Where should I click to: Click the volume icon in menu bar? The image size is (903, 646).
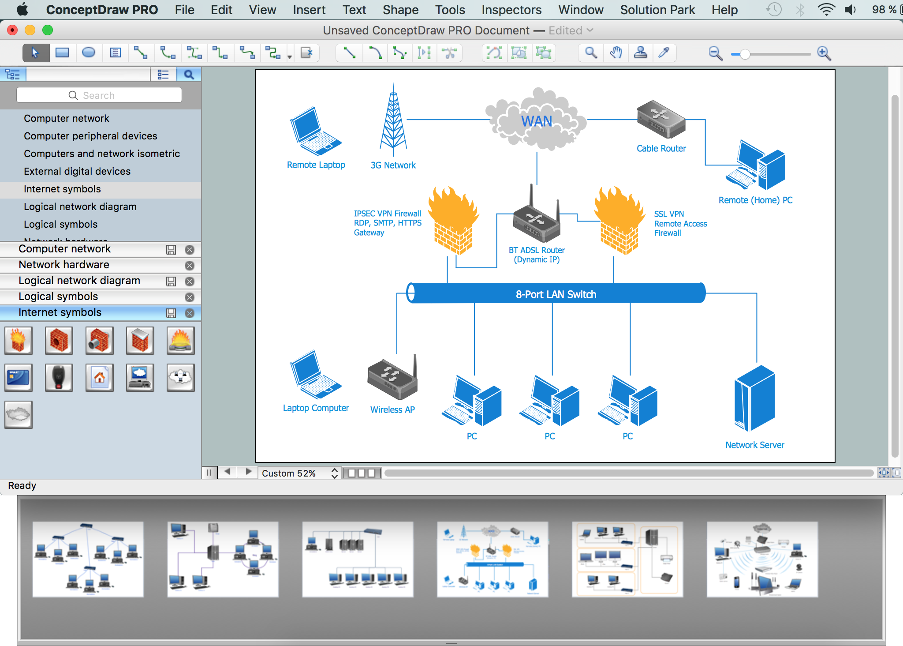click(850, 9)
